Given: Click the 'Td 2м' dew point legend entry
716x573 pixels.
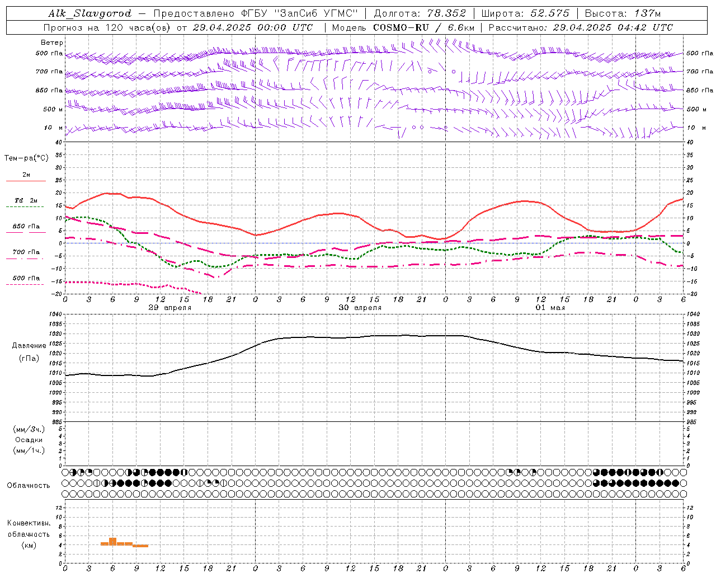Looking at the screenshot, I should click(x=26, y=200).
